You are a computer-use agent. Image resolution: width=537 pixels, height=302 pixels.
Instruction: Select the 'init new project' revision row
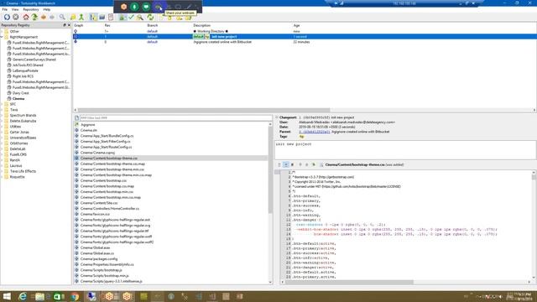(x=305, y=37)
